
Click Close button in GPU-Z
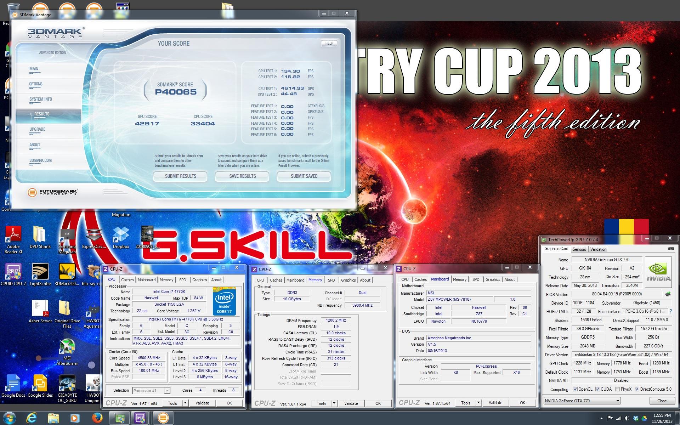pyautogui.click(x=662, y=401)
